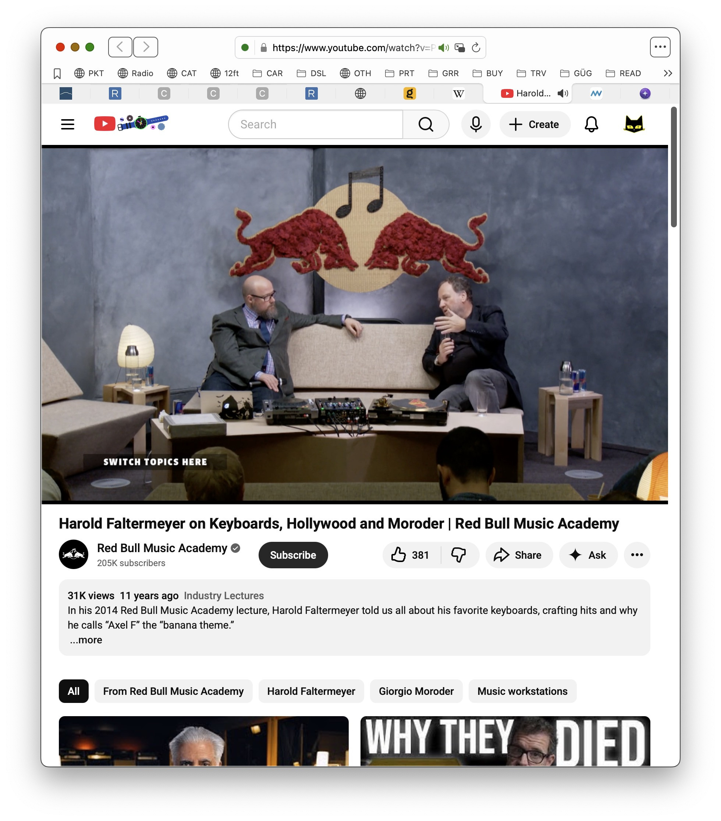The image size is (721, 821).
Task: Open the CAR bookmarks folder
Action: coord(267,74)
